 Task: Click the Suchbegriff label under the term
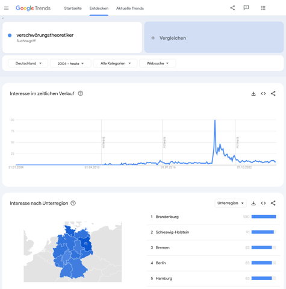click(x=26, y=41)
